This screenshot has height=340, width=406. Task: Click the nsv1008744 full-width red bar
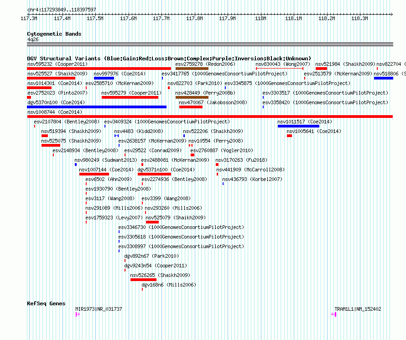point(210,117)
